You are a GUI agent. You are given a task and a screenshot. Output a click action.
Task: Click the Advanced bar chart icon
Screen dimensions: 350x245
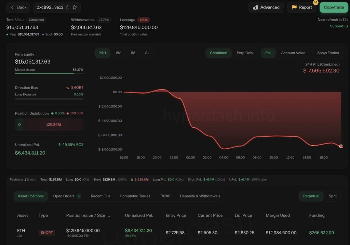(x=255, y=7)
